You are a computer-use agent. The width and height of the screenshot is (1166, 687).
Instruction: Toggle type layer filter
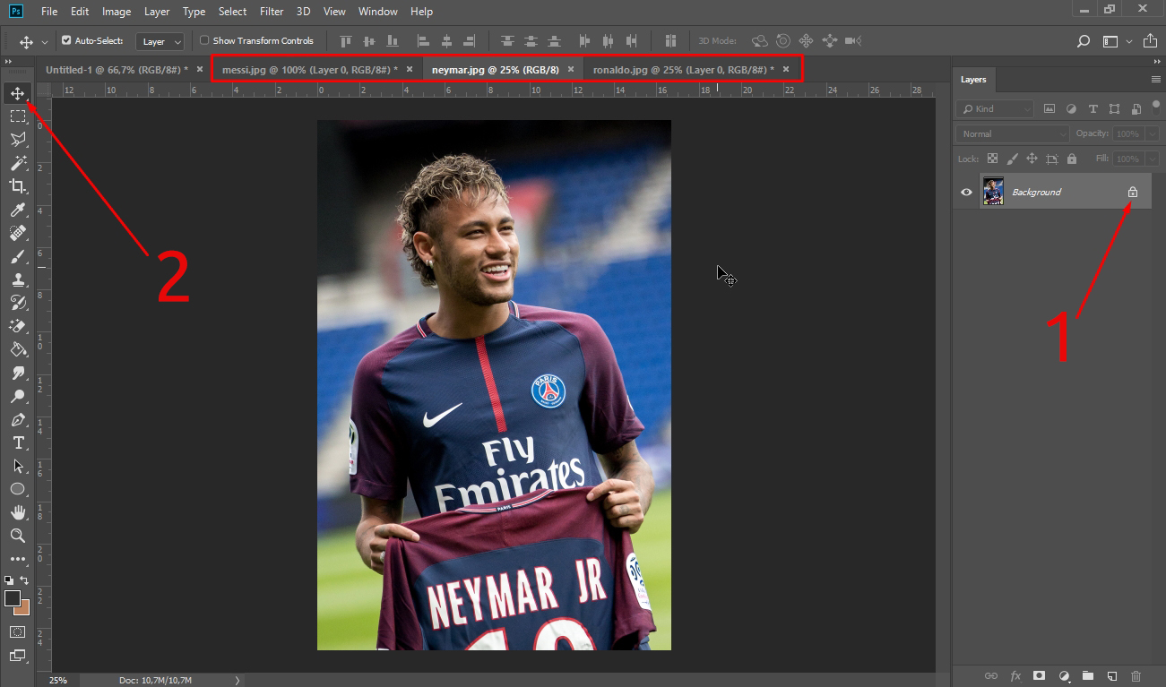click(1093, 108)
